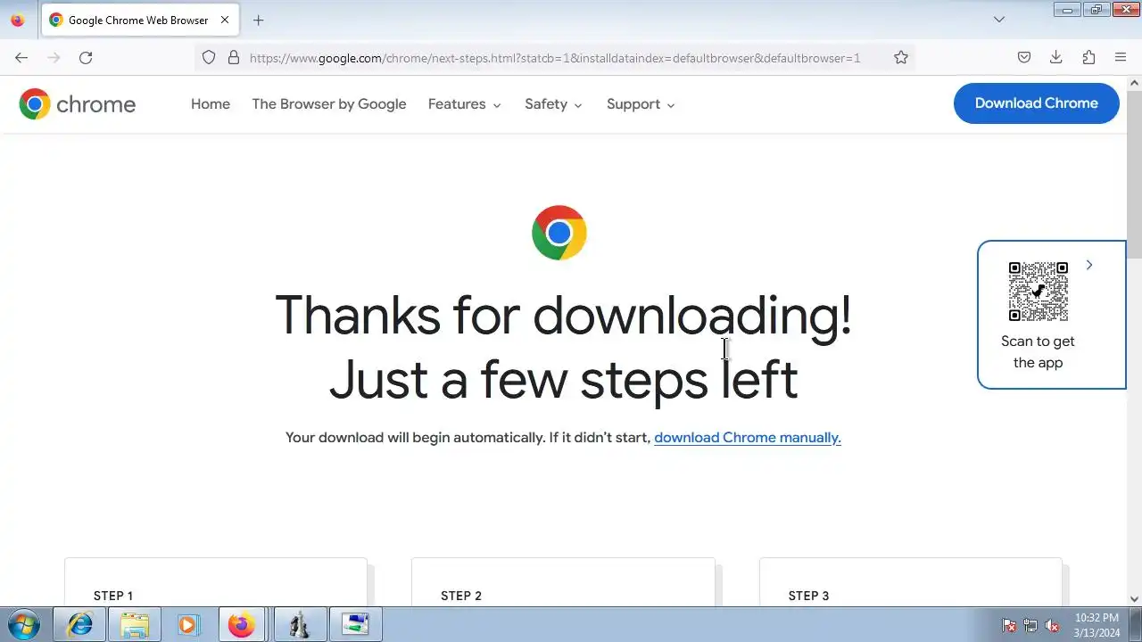Expand the Safety menu

point(554,104)
